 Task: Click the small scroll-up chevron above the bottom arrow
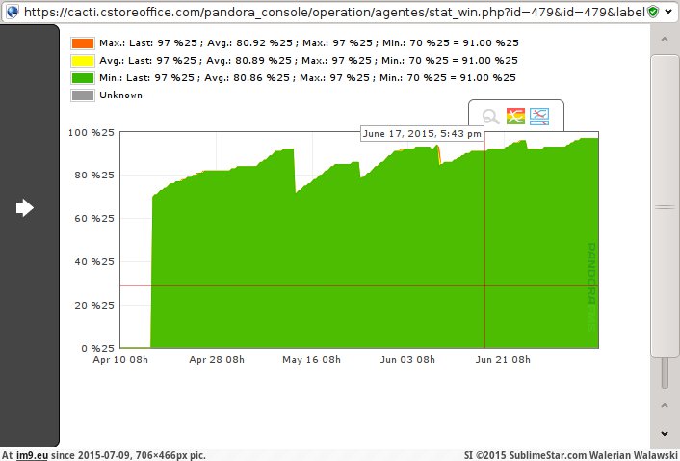[x=665, y=405]
